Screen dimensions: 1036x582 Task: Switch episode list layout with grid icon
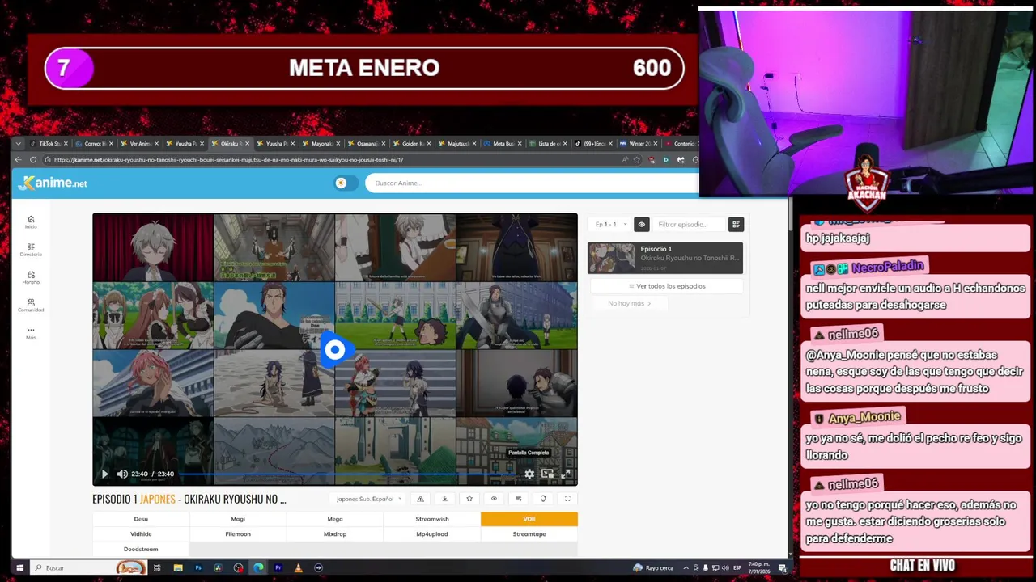(x=736, y=225)
